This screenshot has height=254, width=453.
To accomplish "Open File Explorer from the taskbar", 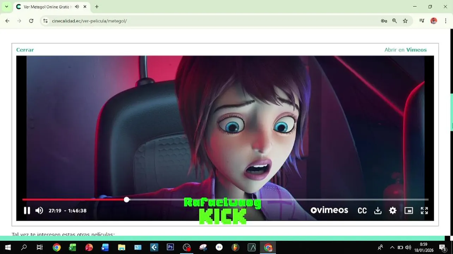I will pyautogui.click(x=121, y=248).
